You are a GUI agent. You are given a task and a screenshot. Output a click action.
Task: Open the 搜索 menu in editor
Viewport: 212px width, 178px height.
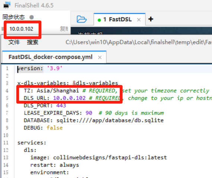click(33, 42)
